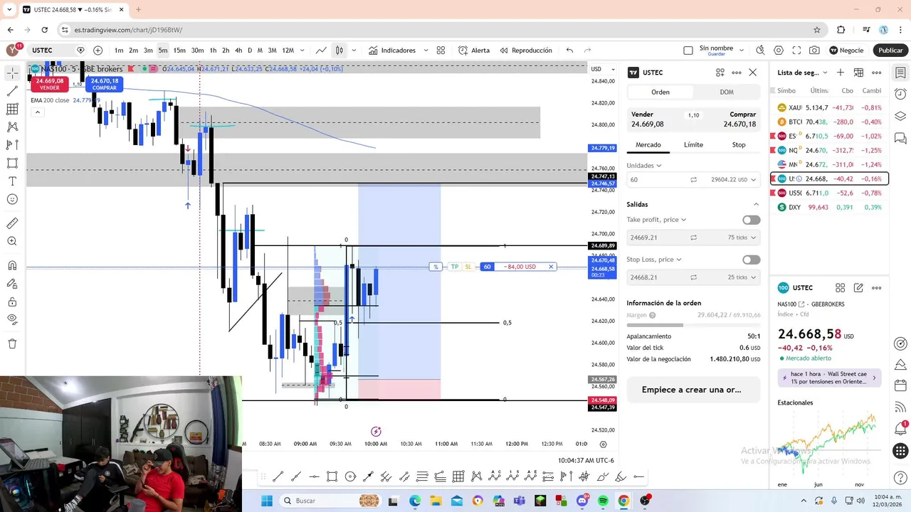Hide all drawings with eye icon

[x=12, y=319]
